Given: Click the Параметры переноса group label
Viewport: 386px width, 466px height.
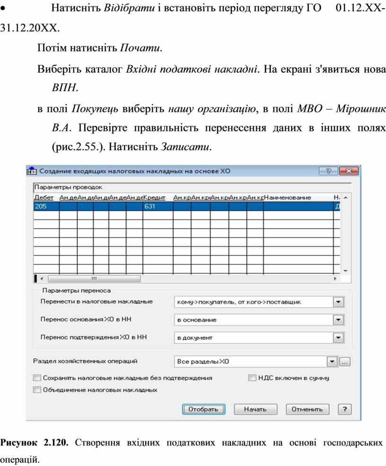Looking at the screenshot, I should 77,290.
